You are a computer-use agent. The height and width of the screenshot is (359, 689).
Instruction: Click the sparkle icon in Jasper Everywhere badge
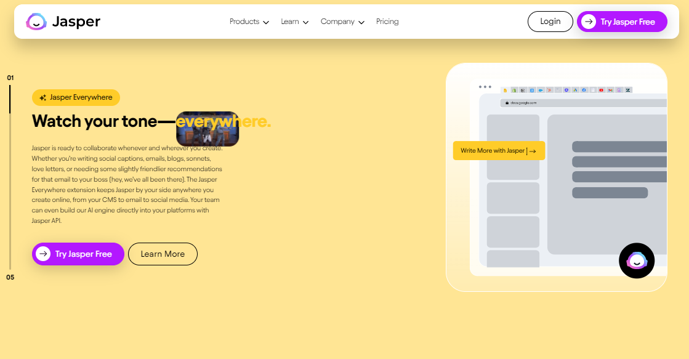pos(42,97)
